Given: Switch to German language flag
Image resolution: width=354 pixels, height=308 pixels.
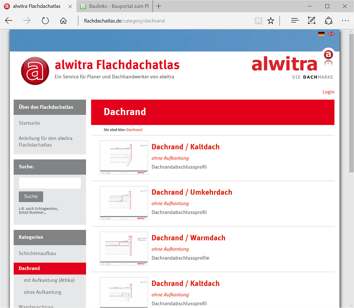Looking at the screenshot, I should 321,34.
